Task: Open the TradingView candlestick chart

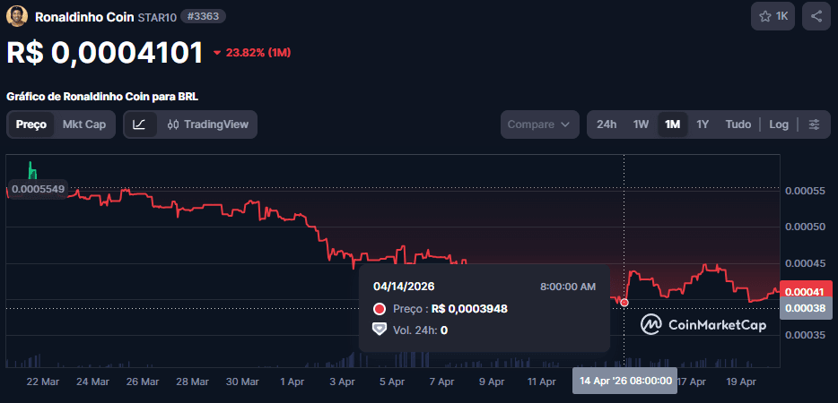Action: coord(207,124)
